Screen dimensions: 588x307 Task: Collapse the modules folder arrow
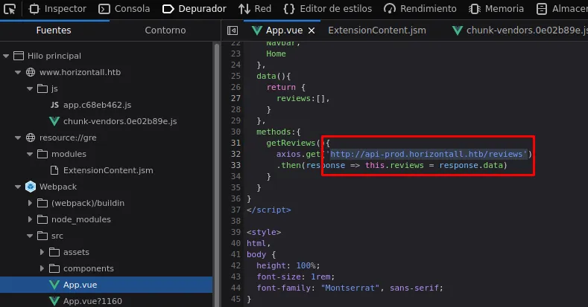pos(30,154)
